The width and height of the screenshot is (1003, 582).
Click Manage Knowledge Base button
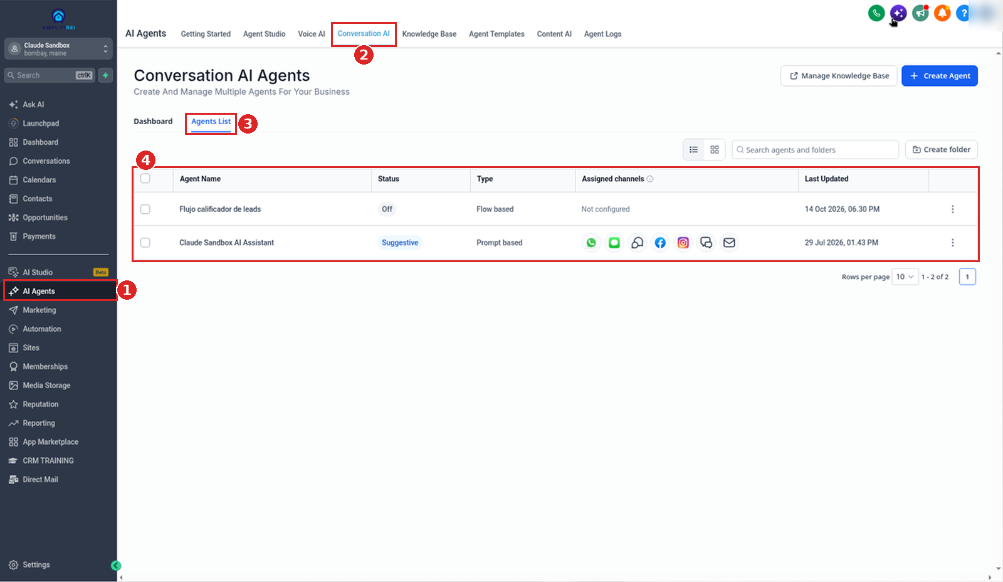pos(839,76)
